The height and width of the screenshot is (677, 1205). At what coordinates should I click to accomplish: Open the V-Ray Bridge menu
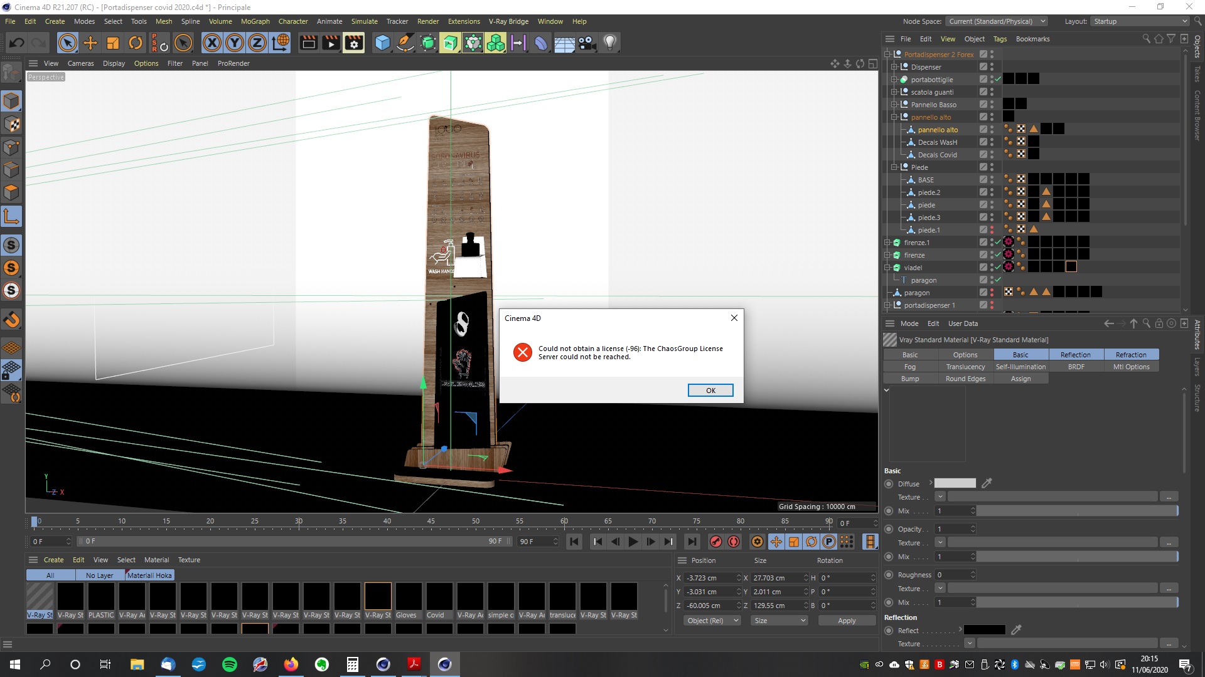point(508,21)
